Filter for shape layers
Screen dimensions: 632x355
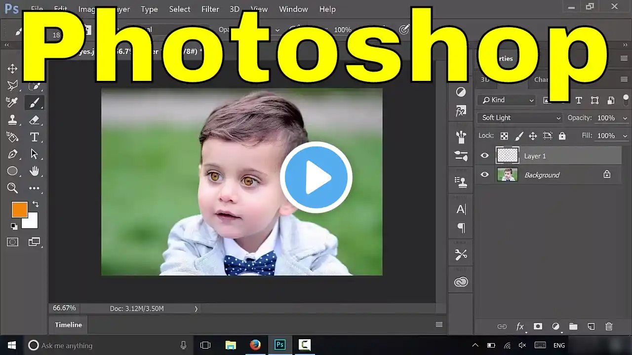pos(594,100)
